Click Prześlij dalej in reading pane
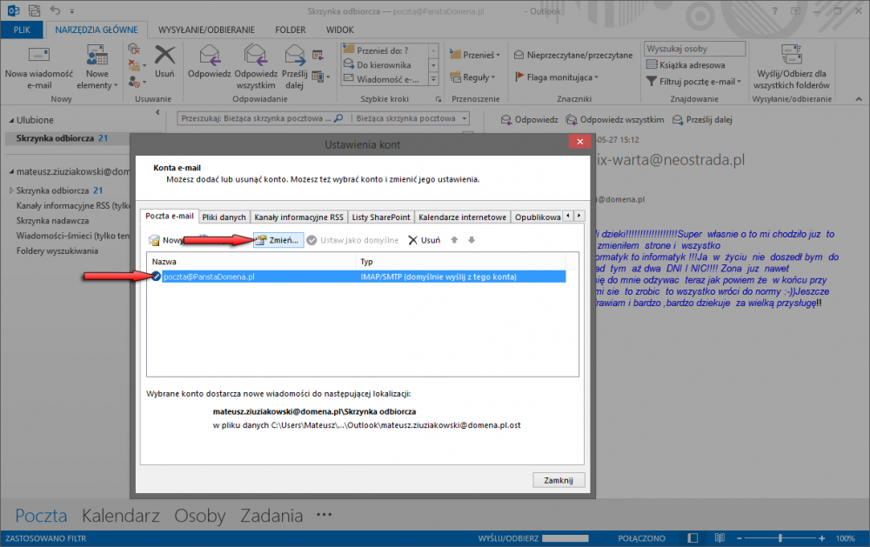This screenshot has width=870, height=547. click(702, 120)
